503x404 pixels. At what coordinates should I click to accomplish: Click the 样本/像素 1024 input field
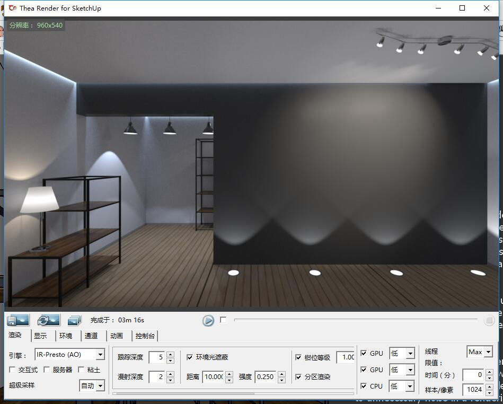pos(473,390)
